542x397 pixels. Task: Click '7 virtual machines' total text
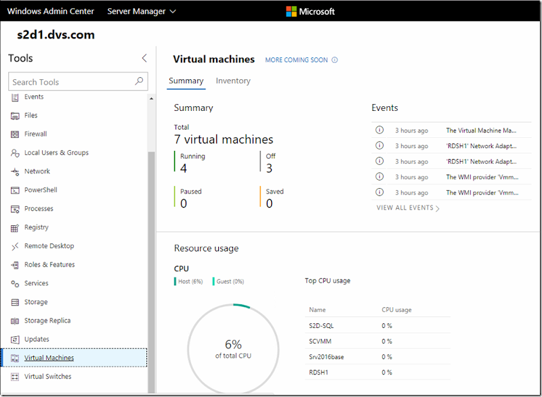(x=224, y=139)
